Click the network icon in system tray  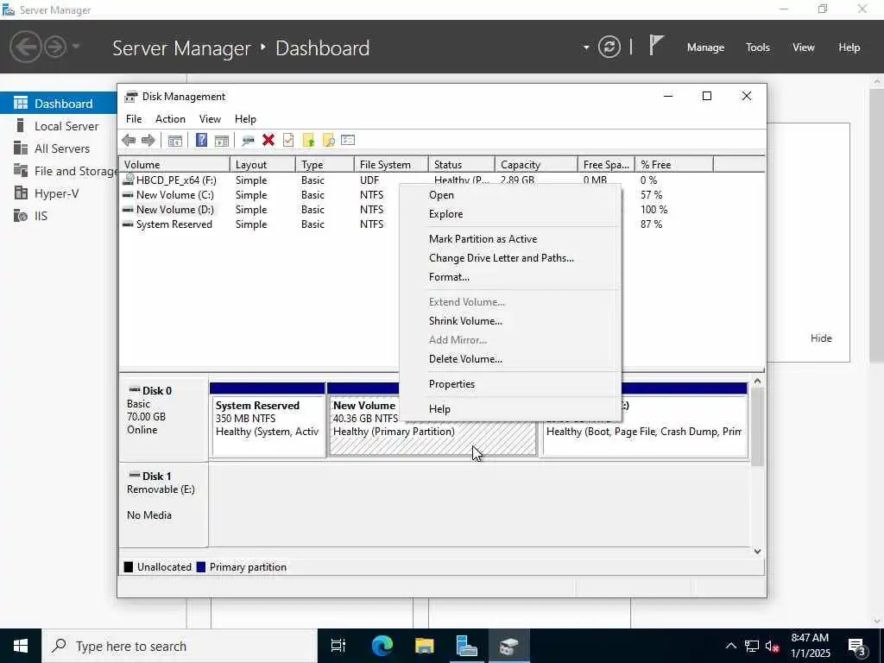(x=751, y=646)
